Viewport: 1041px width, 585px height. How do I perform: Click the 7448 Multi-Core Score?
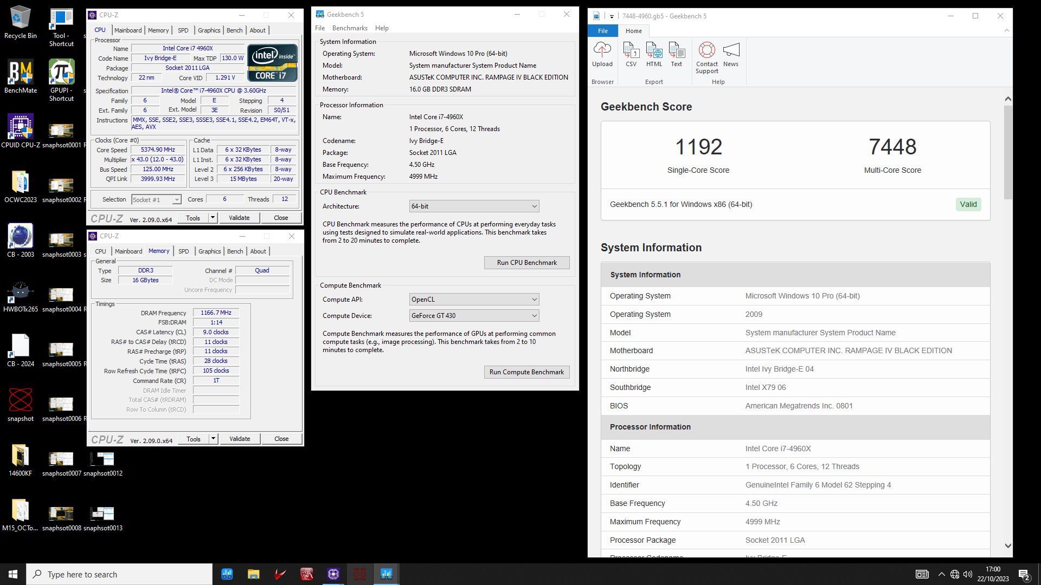click(892, 147)
